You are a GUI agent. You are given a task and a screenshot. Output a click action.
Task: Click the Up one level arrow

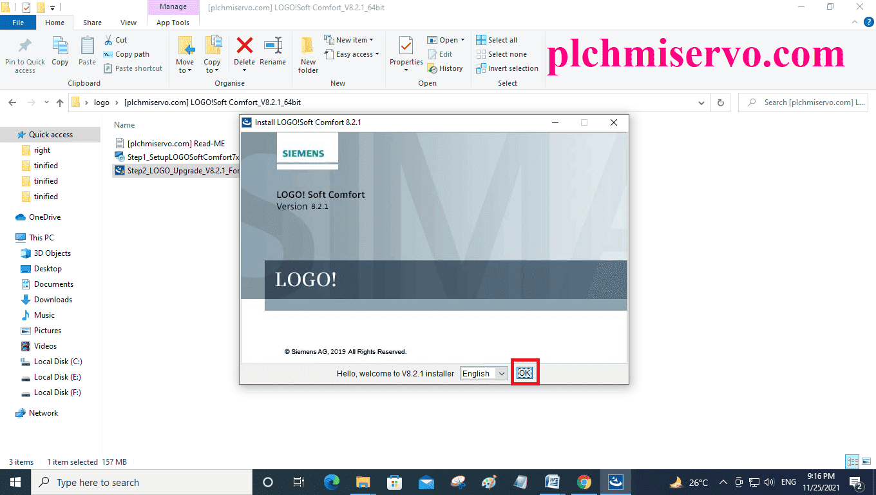click(60, 102)
